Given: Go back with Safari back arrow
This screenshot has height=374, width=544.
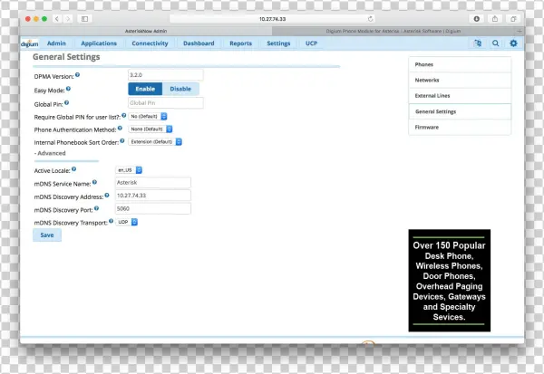Looking at the screenshot, I should (x=57, y=19).
